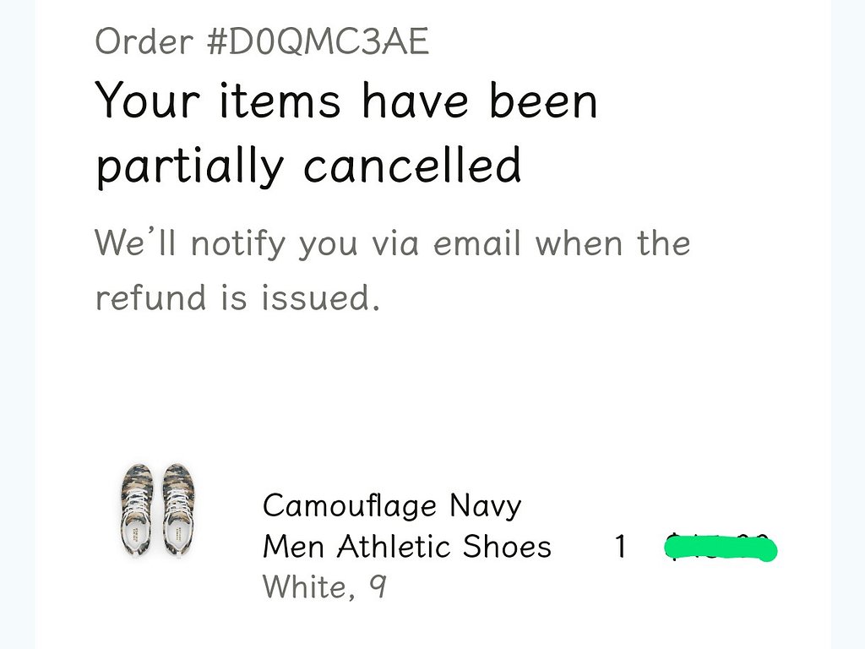Click the word "notify" in the message

click(x=238, y=244)
